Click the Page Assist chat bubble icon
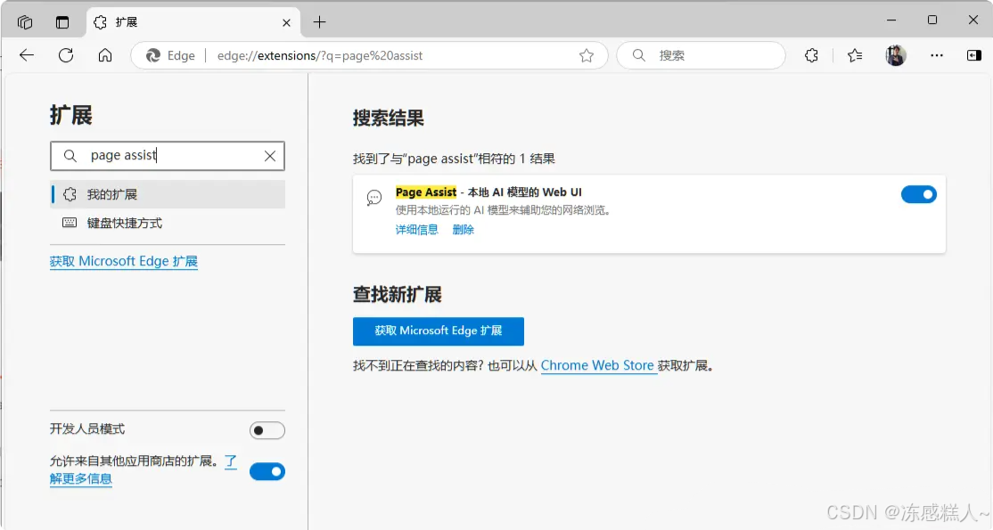The image size is (993, 530). (374, 199)
